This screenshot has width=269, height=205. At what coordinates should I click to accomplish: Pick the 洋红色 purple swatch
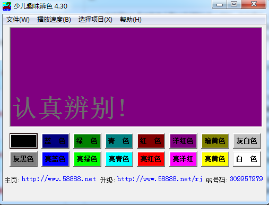pyautogui.click(x=183, y=141)
